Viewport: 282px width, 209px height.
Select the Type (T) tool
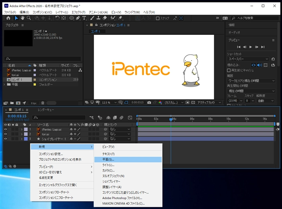84,18
